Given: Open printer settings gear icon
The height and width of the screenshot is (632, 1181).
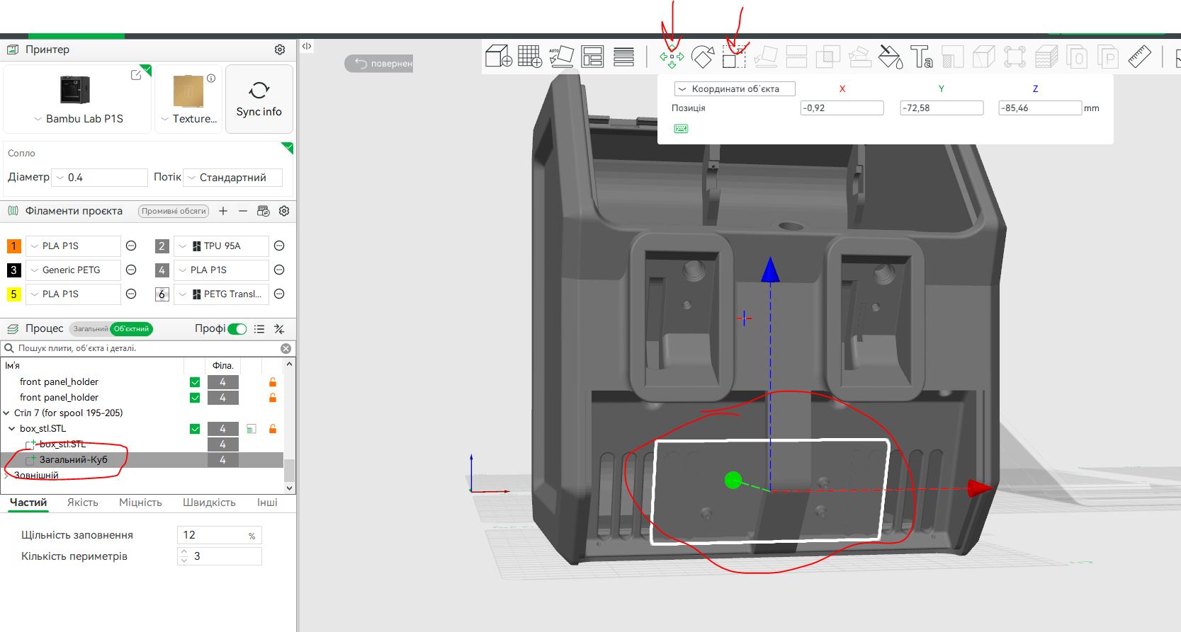Looking at the screenshot, I should (x=280, y=50).
